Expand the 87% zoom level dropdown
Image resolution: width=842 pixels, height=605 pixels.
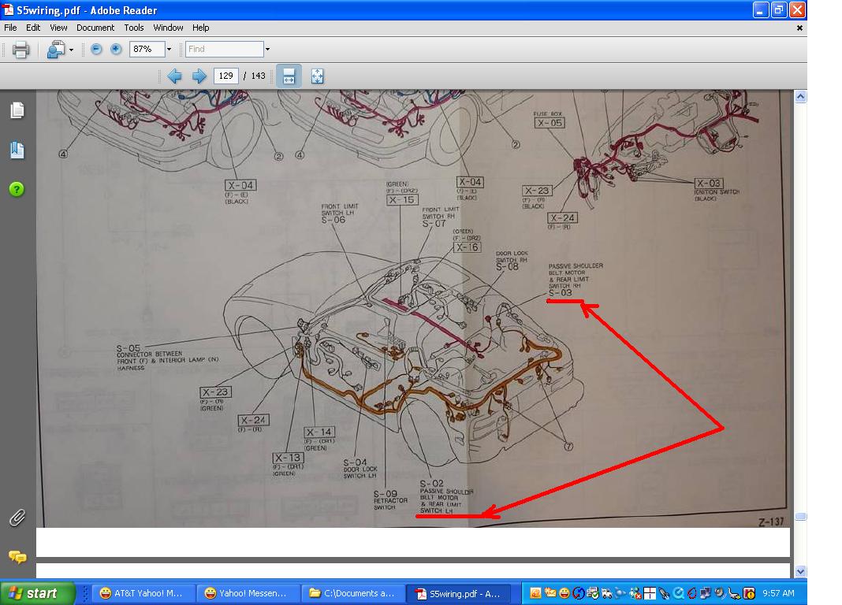tap(169, 49)
